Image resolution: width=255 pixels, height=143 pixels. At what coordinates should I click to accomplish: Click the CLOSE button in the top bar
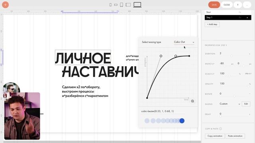tap(227, 5)
